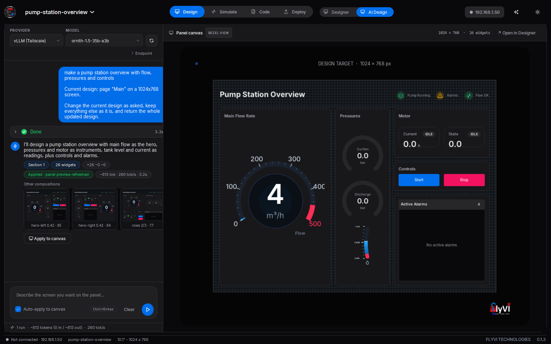Viewport: 551px width, 344px height.
Task: Click the Design tab monitor icon
Action: (x=177, y=12)
